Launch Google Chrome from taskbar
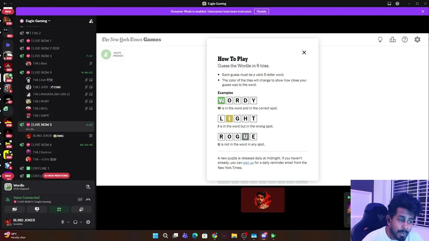This screenshot has height=241, width=429. pos(214,236)
